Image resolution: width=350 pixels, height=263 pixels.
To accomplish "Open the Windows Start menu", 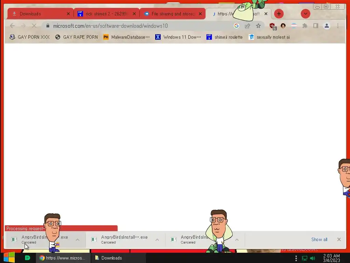I will 9,258.
